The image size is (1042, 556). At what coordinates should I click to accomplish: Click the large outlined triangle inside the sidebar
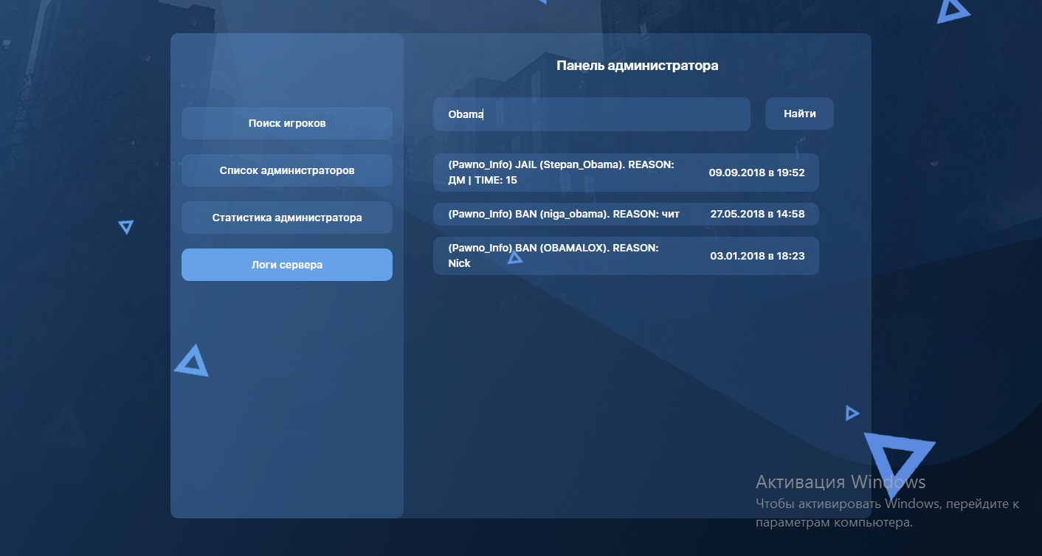192,361
